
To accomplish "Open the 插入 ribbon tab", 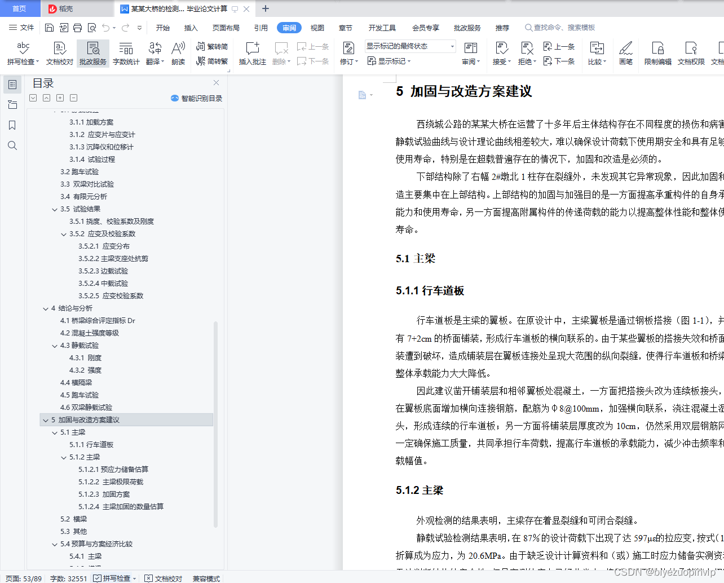I will [191, 28].
